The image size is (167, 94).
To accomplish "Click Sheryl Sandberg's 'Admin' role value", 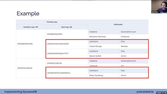I will tap(123, 75).
